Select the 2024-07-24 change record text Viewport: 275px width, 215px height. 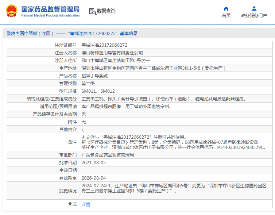click(174, 188)
